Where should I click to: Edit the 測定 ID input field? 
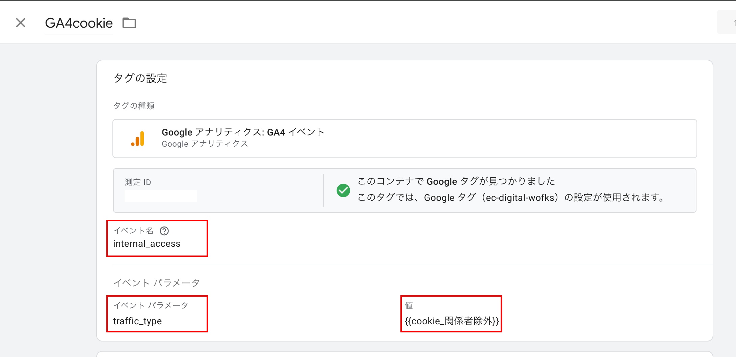[161, 196]
